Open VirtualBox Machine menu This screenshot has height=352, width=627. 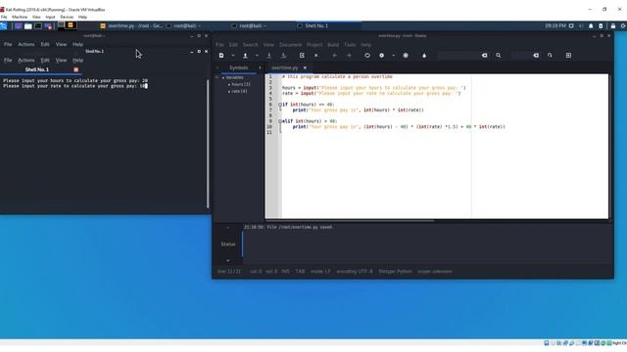[20, 18]
